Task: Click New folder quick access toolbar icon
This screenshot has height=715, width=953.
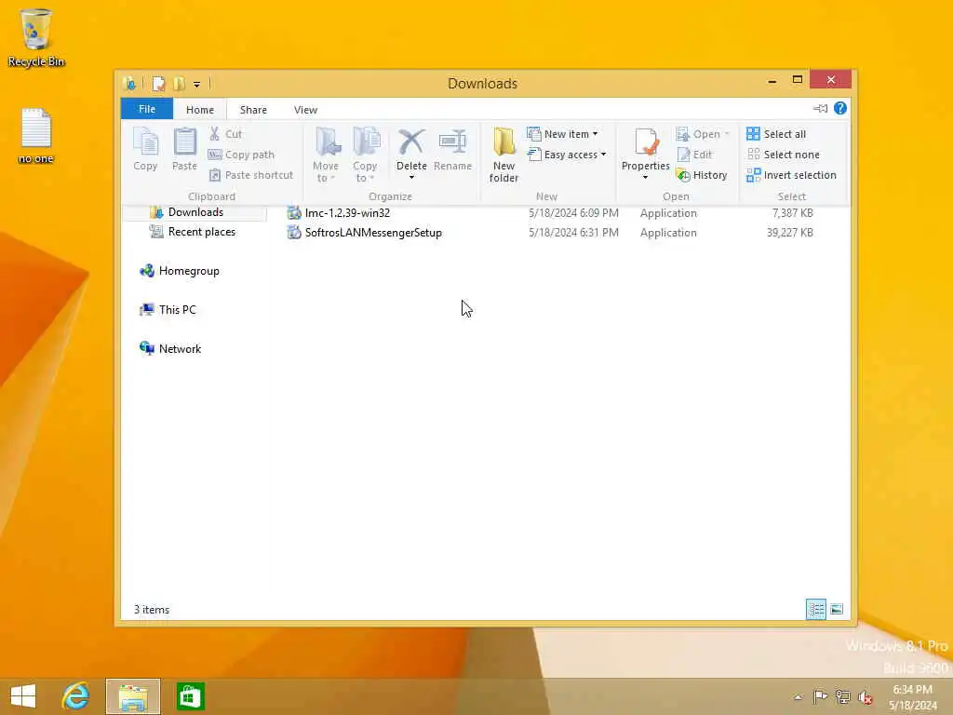Action: coord(179,83)
